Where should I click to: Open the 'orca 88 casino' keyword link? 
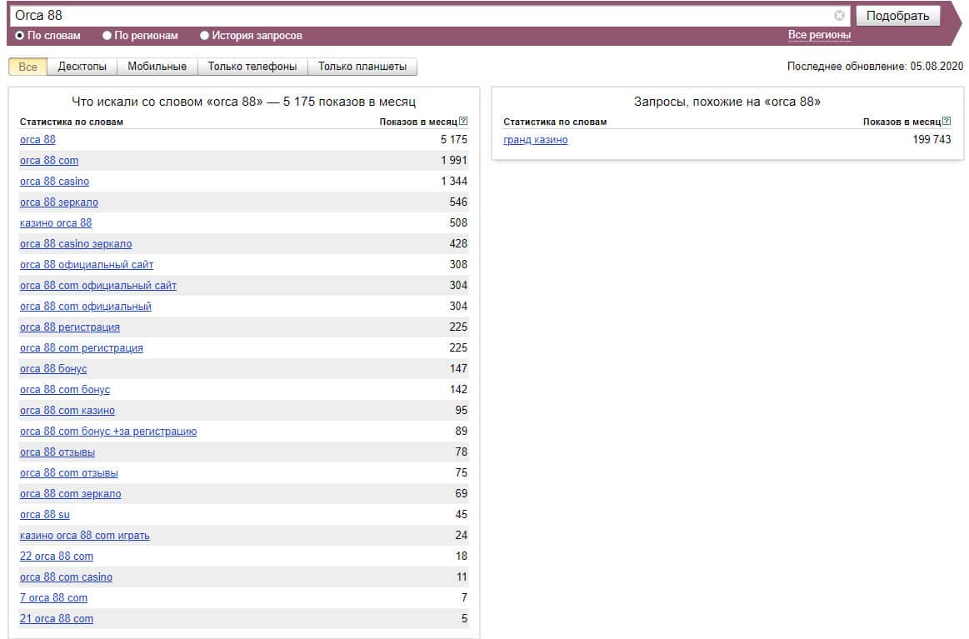click(54, 182)
